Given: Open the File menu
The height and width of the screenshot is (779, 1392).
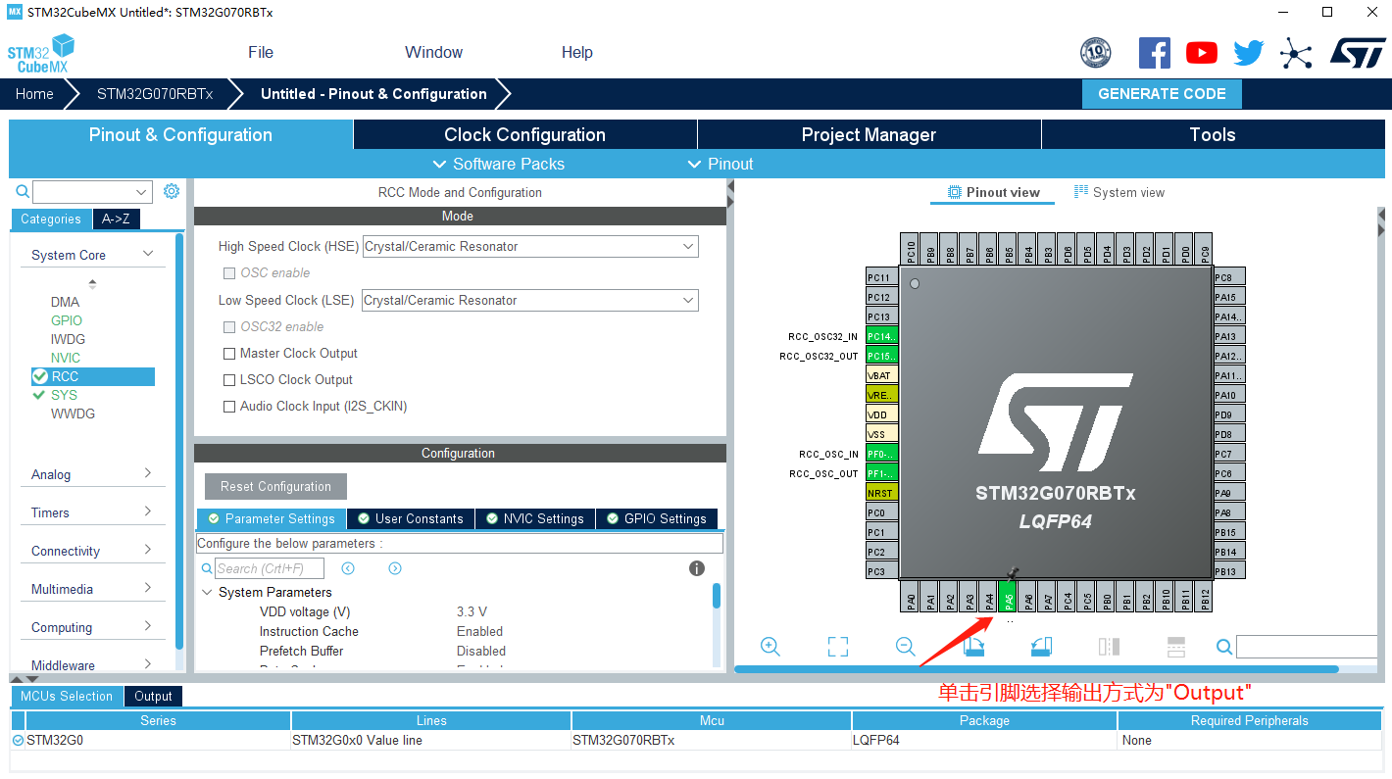Looking at the screenshot, I should (261, 53).
